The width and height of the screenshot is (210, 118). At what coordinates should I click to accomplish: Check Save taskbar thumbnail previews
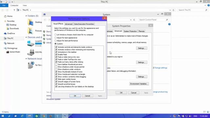pyautogui.click(x=56, y=64)
